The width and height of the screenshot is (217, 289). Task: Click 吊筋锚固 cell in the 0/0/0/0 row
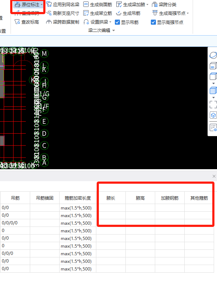click(x=45, y=223)
